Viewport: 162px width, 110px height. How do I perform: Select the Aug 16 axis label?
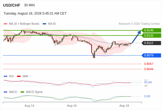click(x=72, y=106)
